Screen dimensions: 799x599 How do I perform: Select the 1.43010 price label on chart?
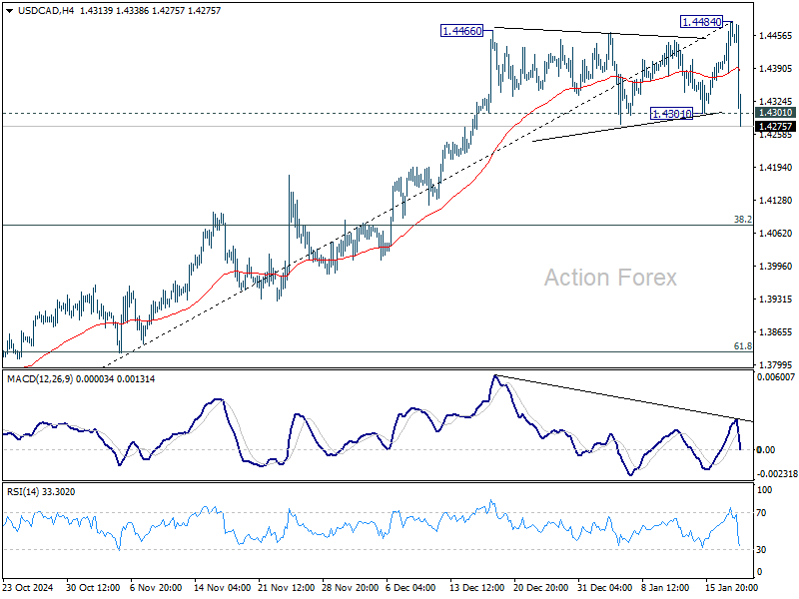[x=672, y=114]
